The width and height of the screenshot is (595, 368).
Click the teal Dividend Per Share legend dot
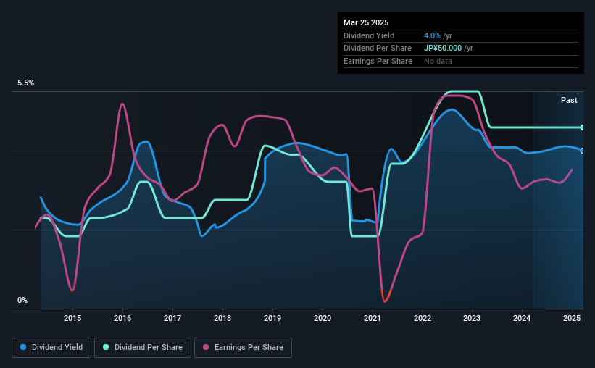[106, 347]
